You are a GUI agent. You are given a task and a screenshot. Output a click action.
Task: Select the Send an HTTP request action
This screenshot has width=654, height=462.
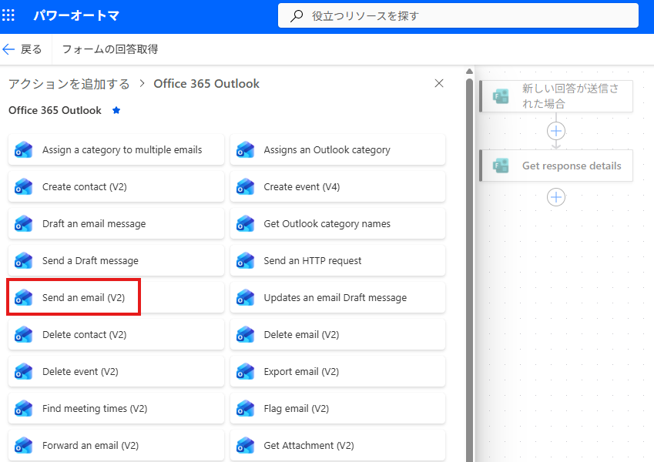[338, 260]
